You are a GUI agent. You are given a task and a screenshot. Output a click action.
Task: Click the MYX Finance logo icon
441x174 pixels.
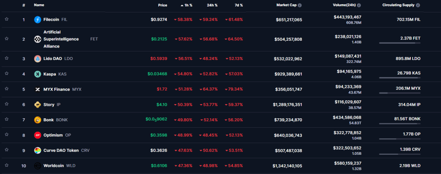point(37,90)
